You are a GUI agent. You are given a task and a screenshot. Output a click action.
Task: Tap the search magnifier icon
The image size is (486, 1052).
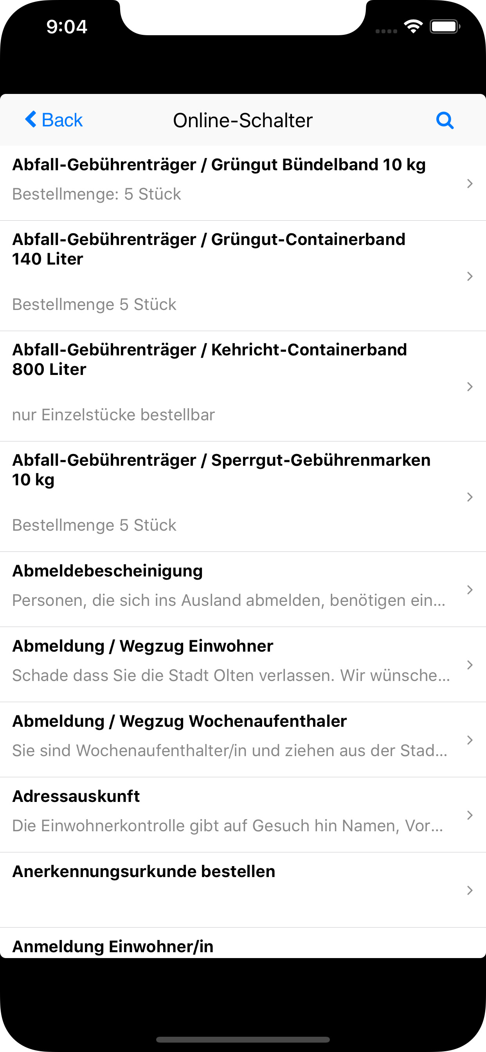click(x=445, y=120)
